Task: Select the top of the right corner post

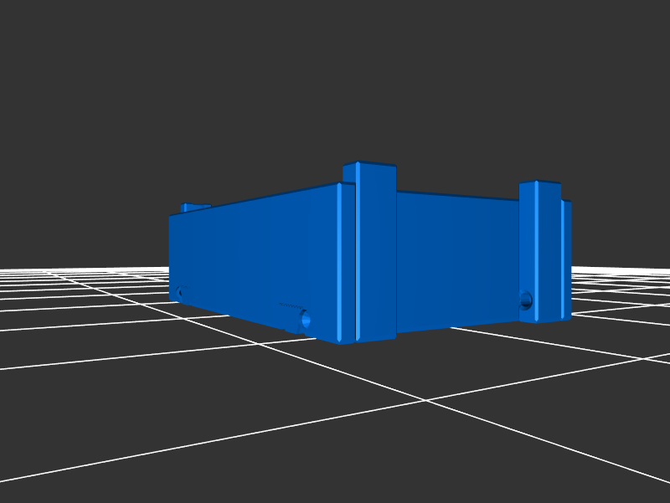Action: point(539,183)
